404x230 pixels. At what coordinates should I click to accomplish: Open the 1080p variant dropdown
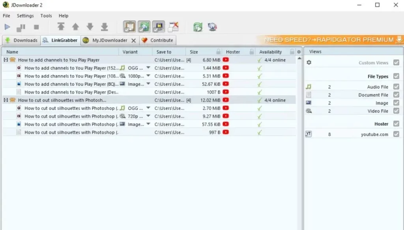click(x=148, y=76)
